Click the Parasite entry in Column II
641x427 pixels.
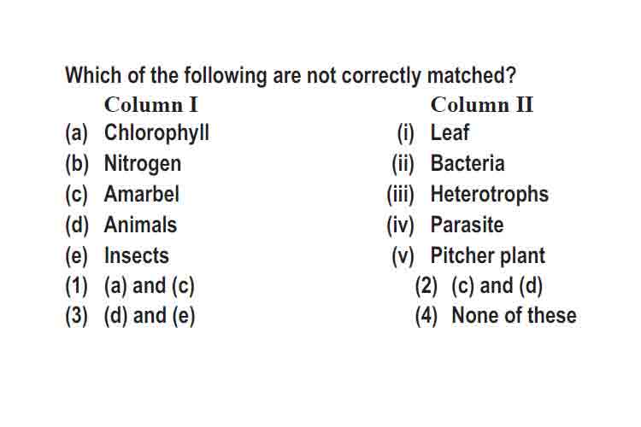pos(467,225)
